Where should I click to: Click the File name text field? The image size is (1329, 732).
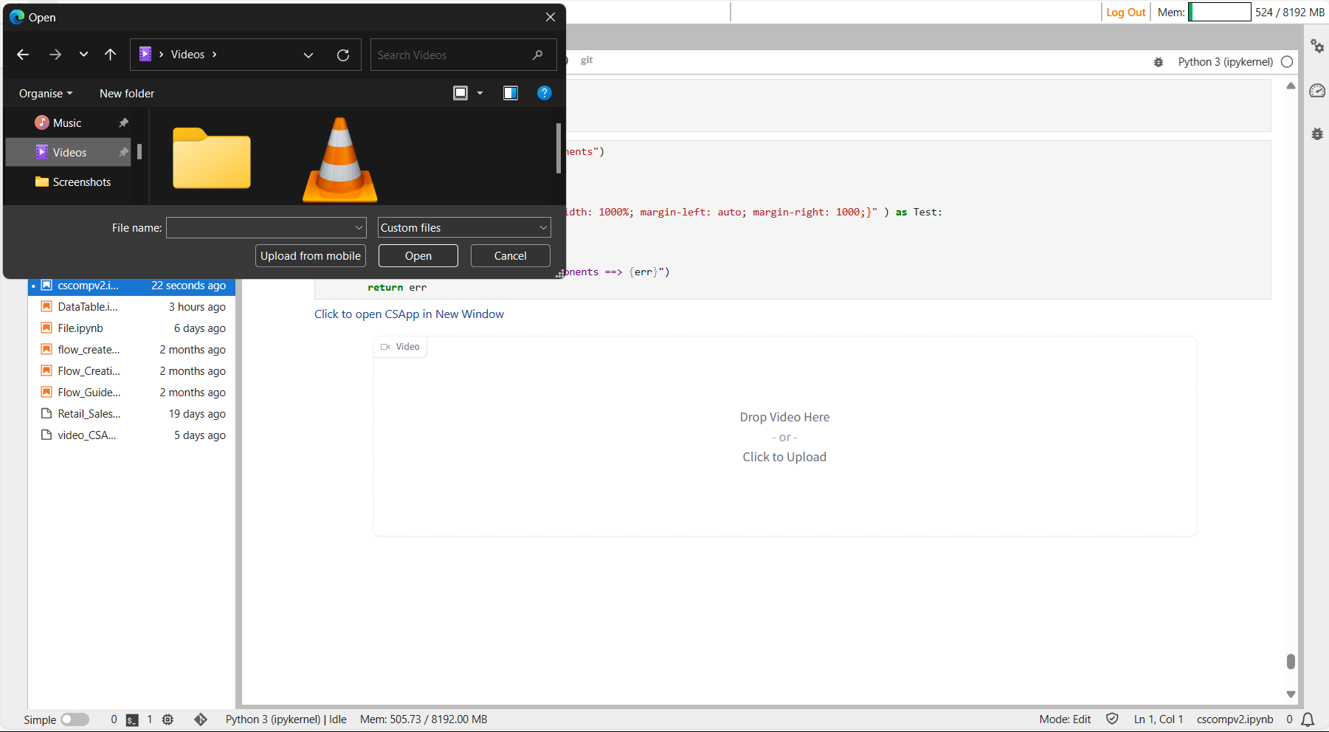pyautogui.click(x=260, y=228)
